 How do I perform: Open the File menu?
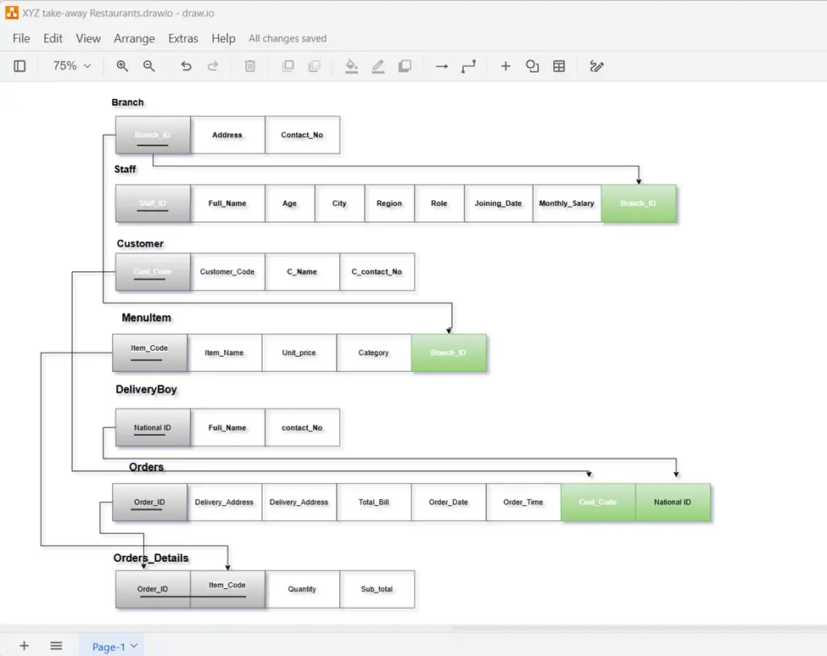pyautogui.click(x=21, y=38)
